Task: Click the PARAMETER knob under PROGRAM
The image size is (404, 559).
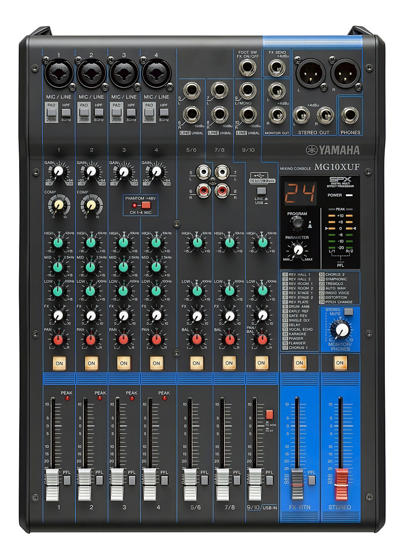Action: [x=298, y=250]
